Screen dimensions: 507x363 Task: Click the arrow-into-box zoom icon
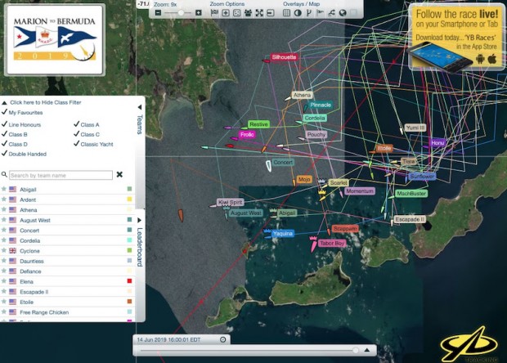tap(271, 13)
